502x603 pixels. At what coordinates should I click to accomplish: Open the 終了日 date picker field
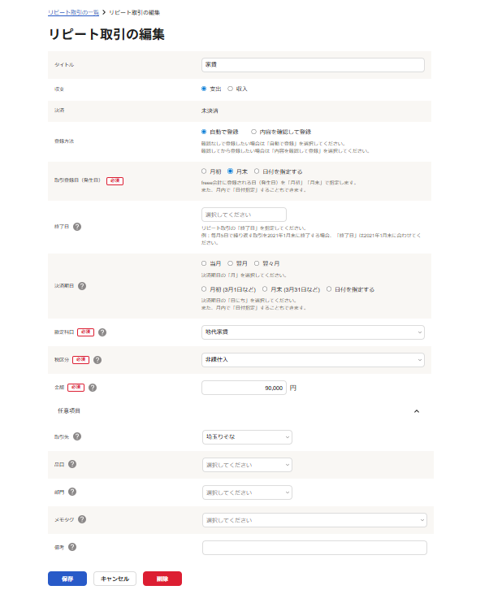pos(244,215)
